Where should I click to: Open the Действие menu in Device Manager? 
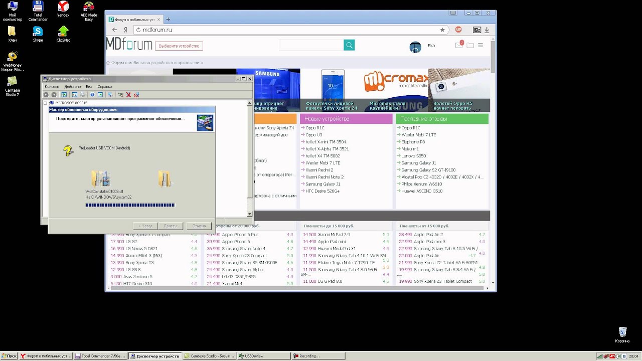click(73, 87)
